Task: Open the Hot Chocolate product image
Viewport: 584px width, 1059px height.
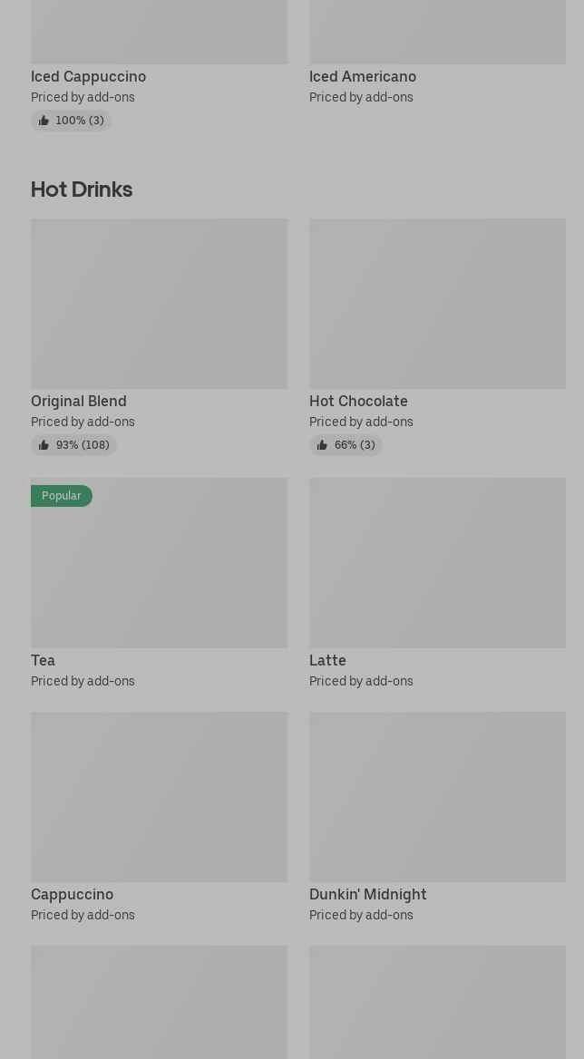Action: point(437,303)
